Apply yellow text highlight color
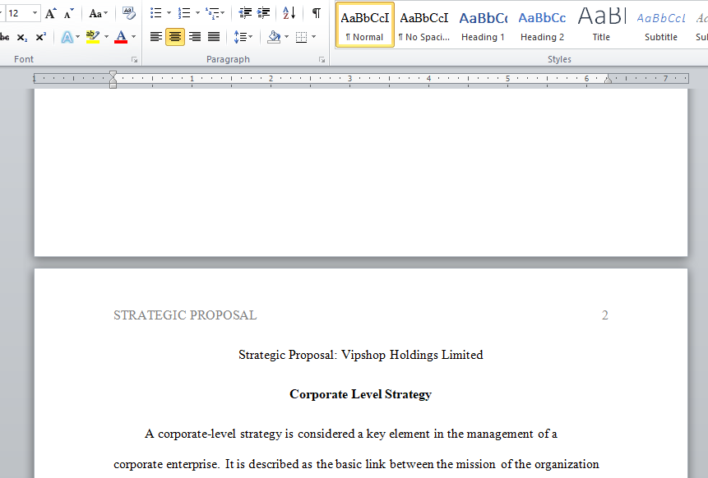The width and height of the screenshot is (708, 478). click(93, 37)
